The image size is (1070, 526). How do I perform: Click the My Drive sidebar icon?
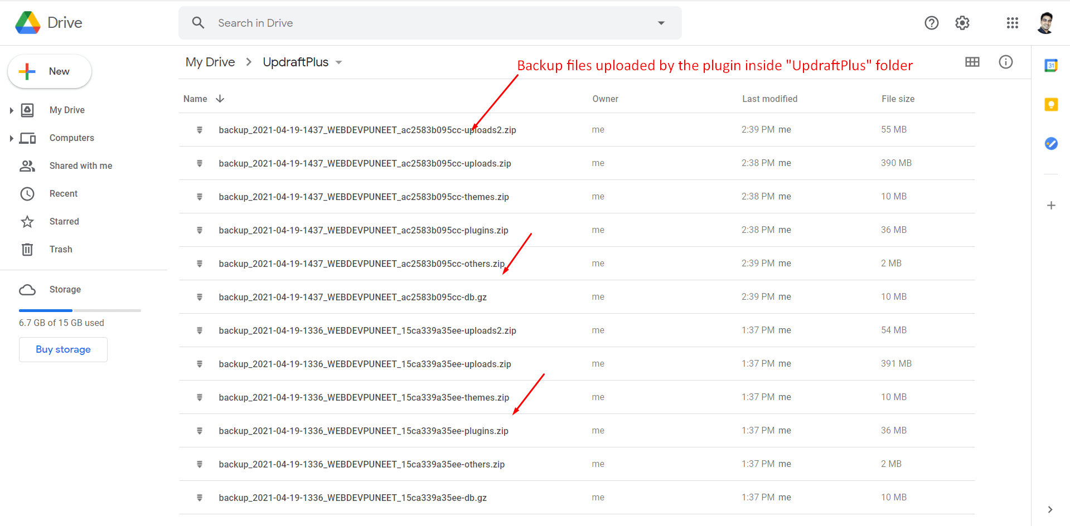(x=27, y=110)
